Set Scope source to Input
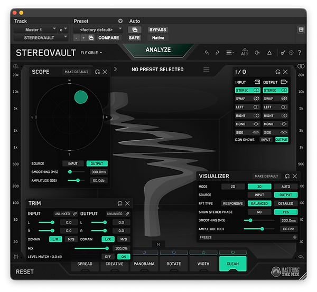The height and width of the screenshot is (292, 317). [x=73, y=163]
